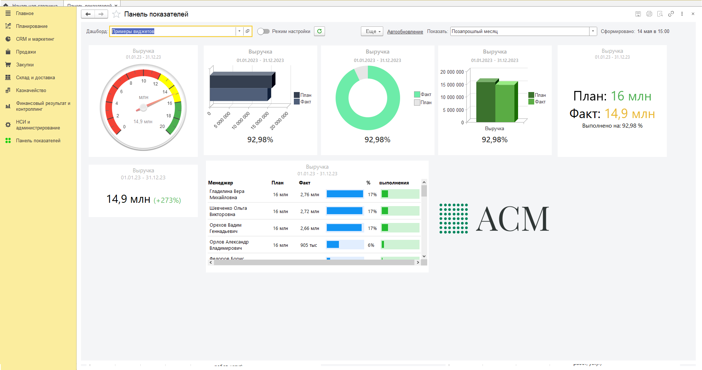Click the Казначейство coins icon
This screenshot has height=370, width=702.
point(8,90)
